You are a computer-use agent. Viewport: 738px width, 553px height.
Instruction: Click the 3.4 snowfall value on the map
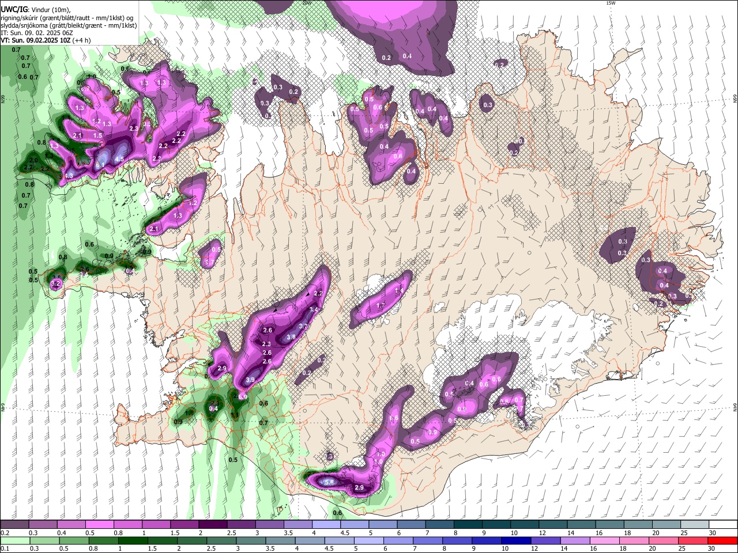[314, 309]
